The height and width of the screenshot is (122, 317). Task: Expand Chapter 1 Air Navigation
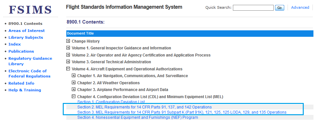tap(74, 76)
